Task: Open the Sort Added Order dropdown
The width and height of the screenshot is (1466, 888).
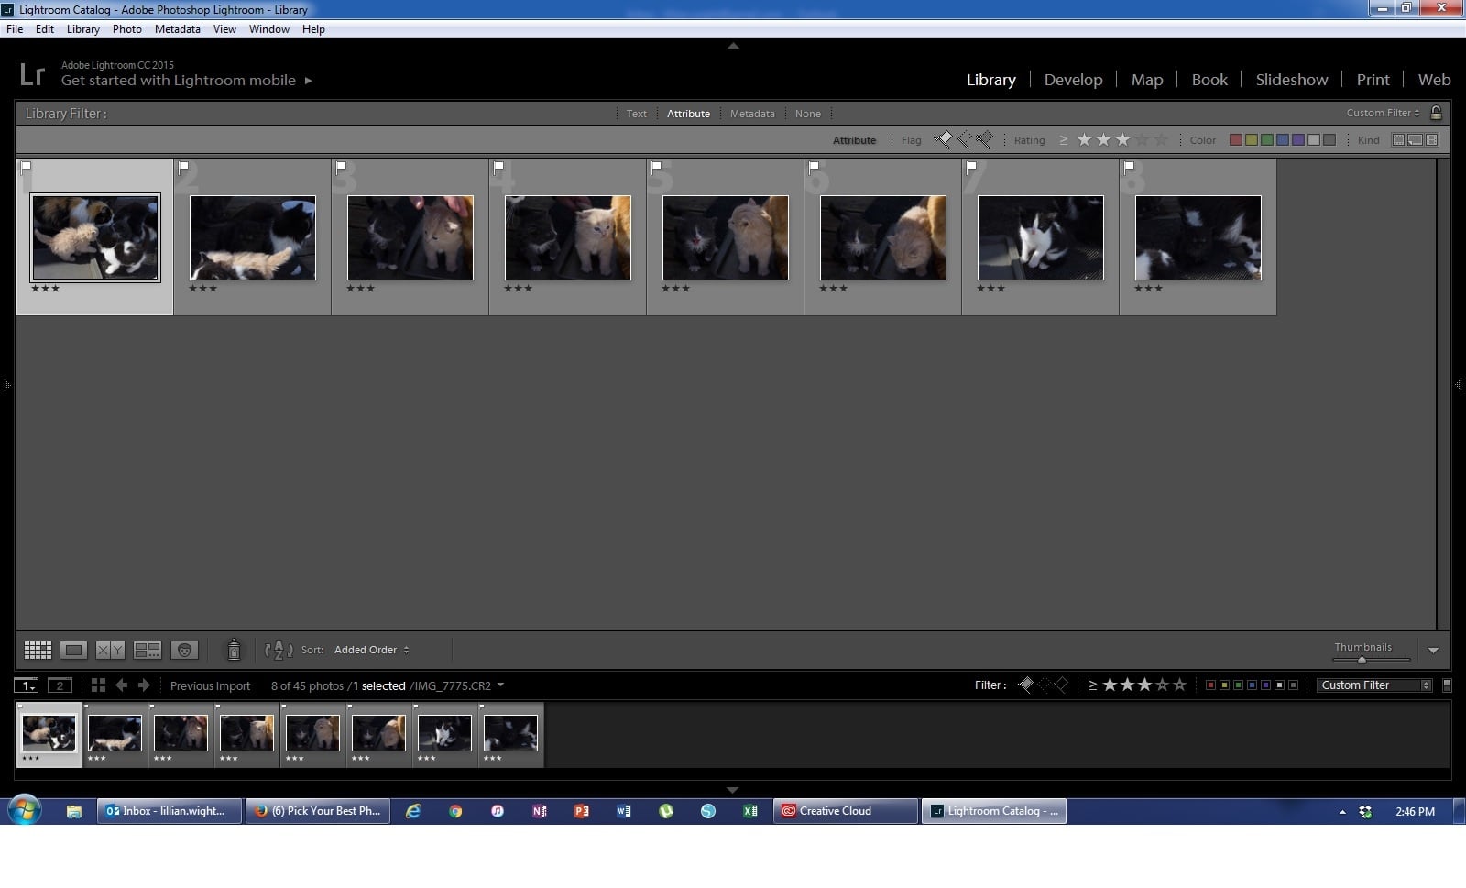Action: [371, 650]
